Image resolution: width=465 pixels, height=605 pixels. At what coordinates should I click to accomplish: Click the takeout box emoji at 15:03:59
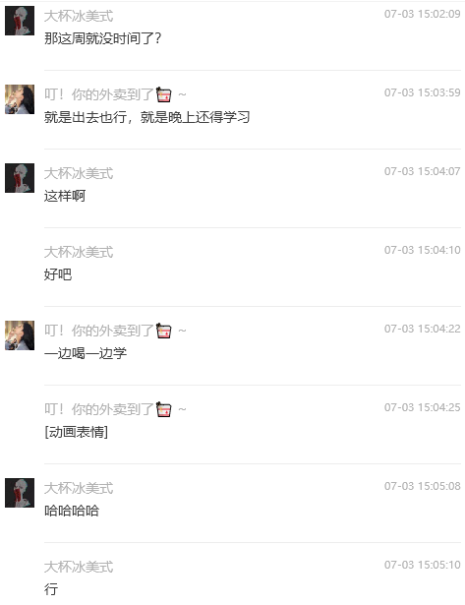point(163,94)
